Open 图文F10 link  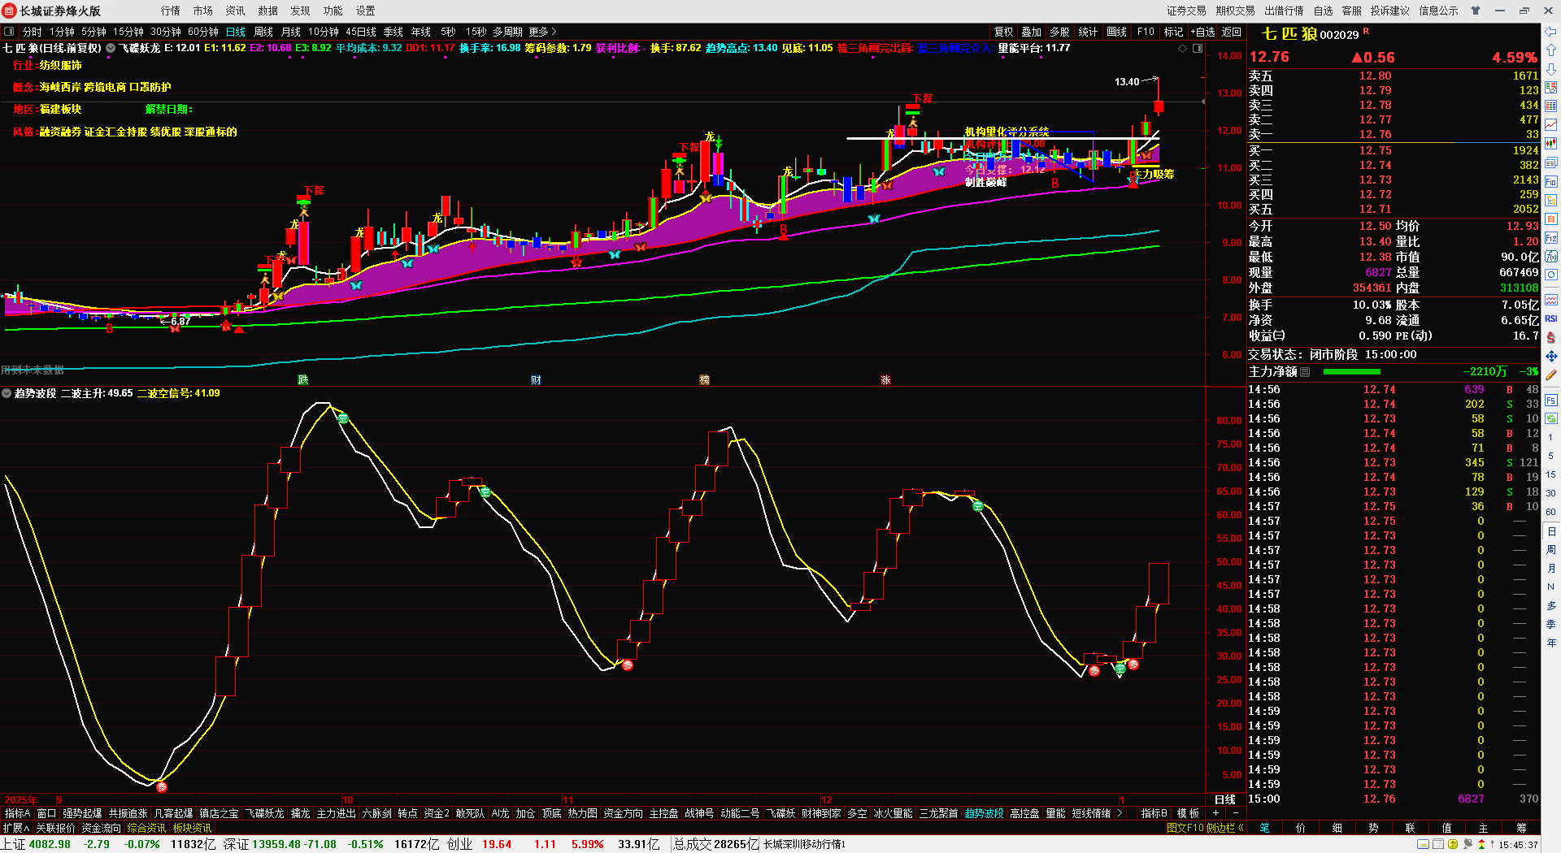[x=1185, y=828]
